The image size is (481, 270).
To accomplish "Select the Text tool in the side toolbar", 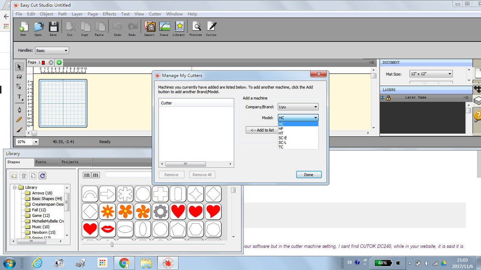I will (x=19, y=98).
